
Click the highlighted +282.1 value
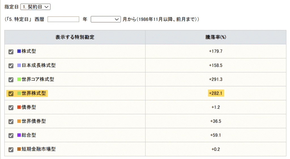tap(216, 93)
